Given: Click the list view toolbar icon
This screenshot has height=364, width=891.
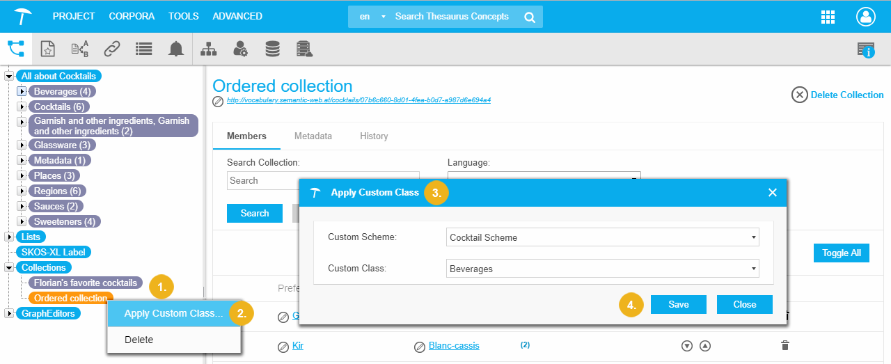Looking at the screenshot, I should [144, 49].
